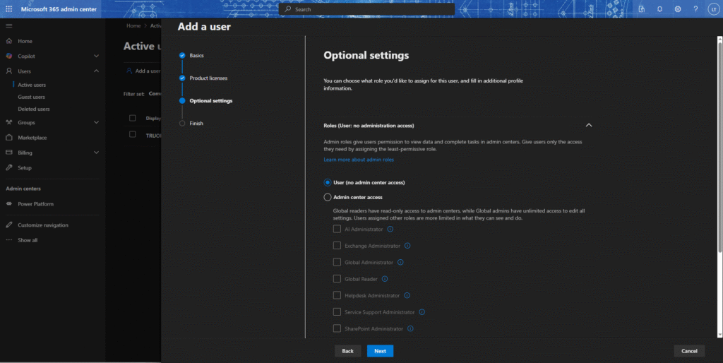This screenshot has width=723, height=363.
Task: Expand the Billing navigation chevron
Action: click(x=96, y=153)
